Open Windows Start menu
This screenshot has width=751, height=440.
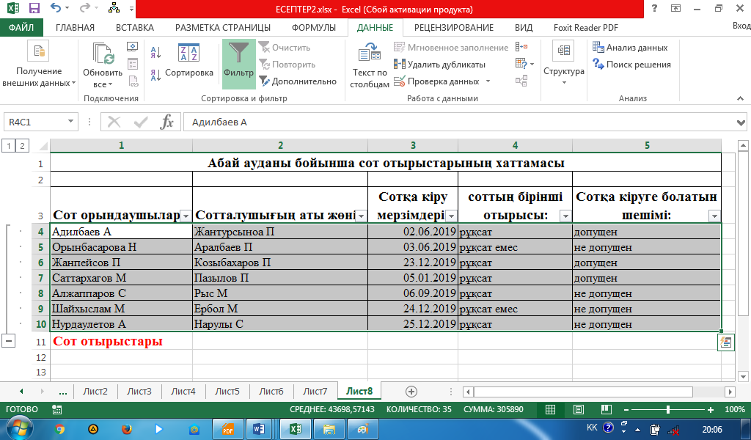19,429
